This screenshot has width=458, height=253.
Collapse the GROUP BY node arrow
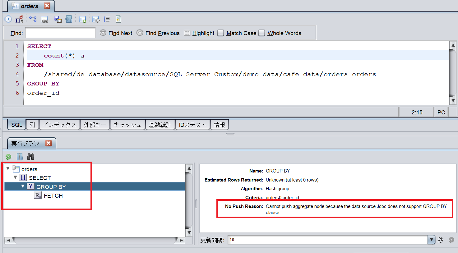pos(23,186)
